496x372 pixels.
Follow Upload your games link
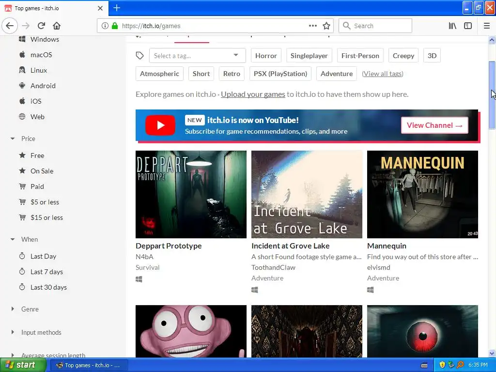tap(253, 94)
